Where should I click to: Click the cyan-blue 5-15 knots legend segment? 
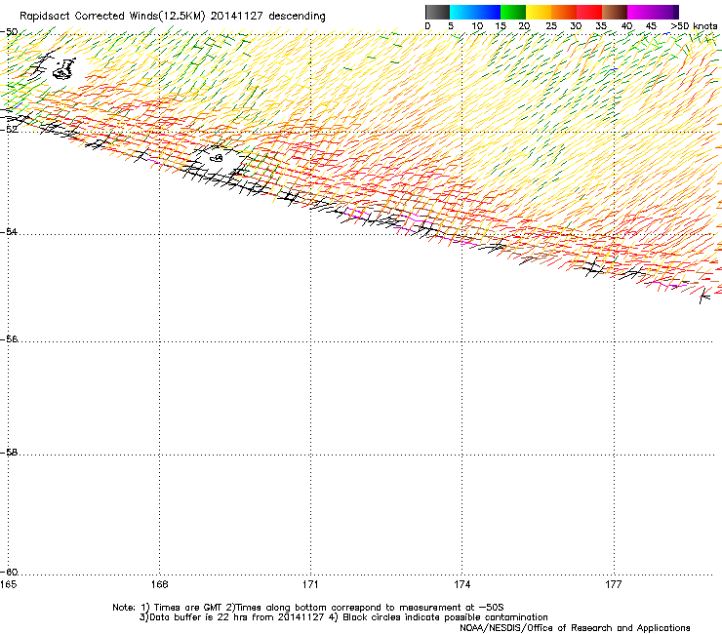[475, 12]
